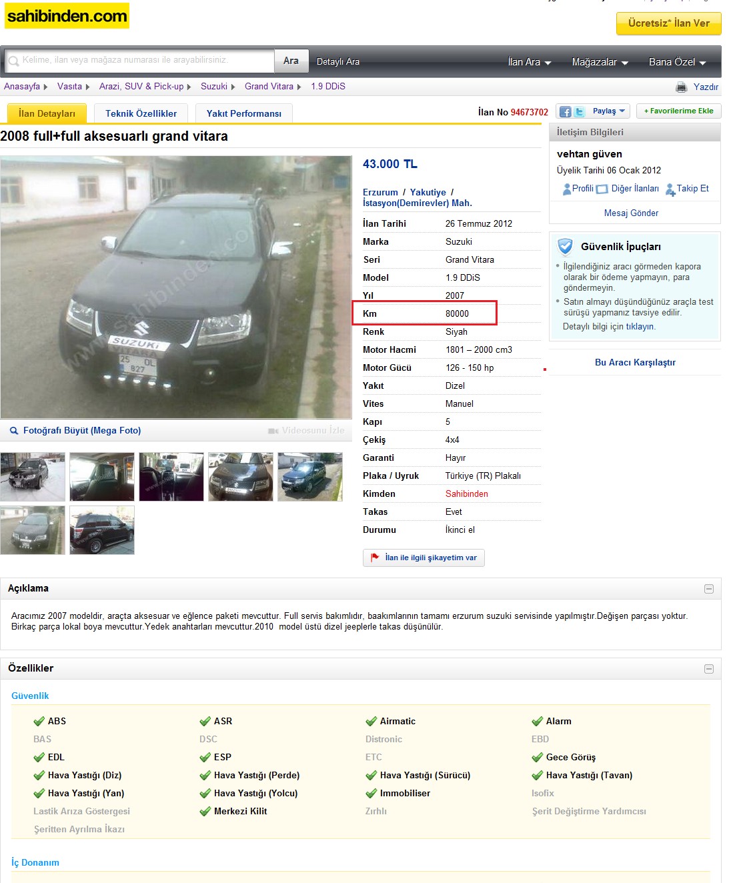Click the main Suzuki Grand Vitara photo
Image resolution: width=729 pixels, height=883 pixels.
click(176, 287)
